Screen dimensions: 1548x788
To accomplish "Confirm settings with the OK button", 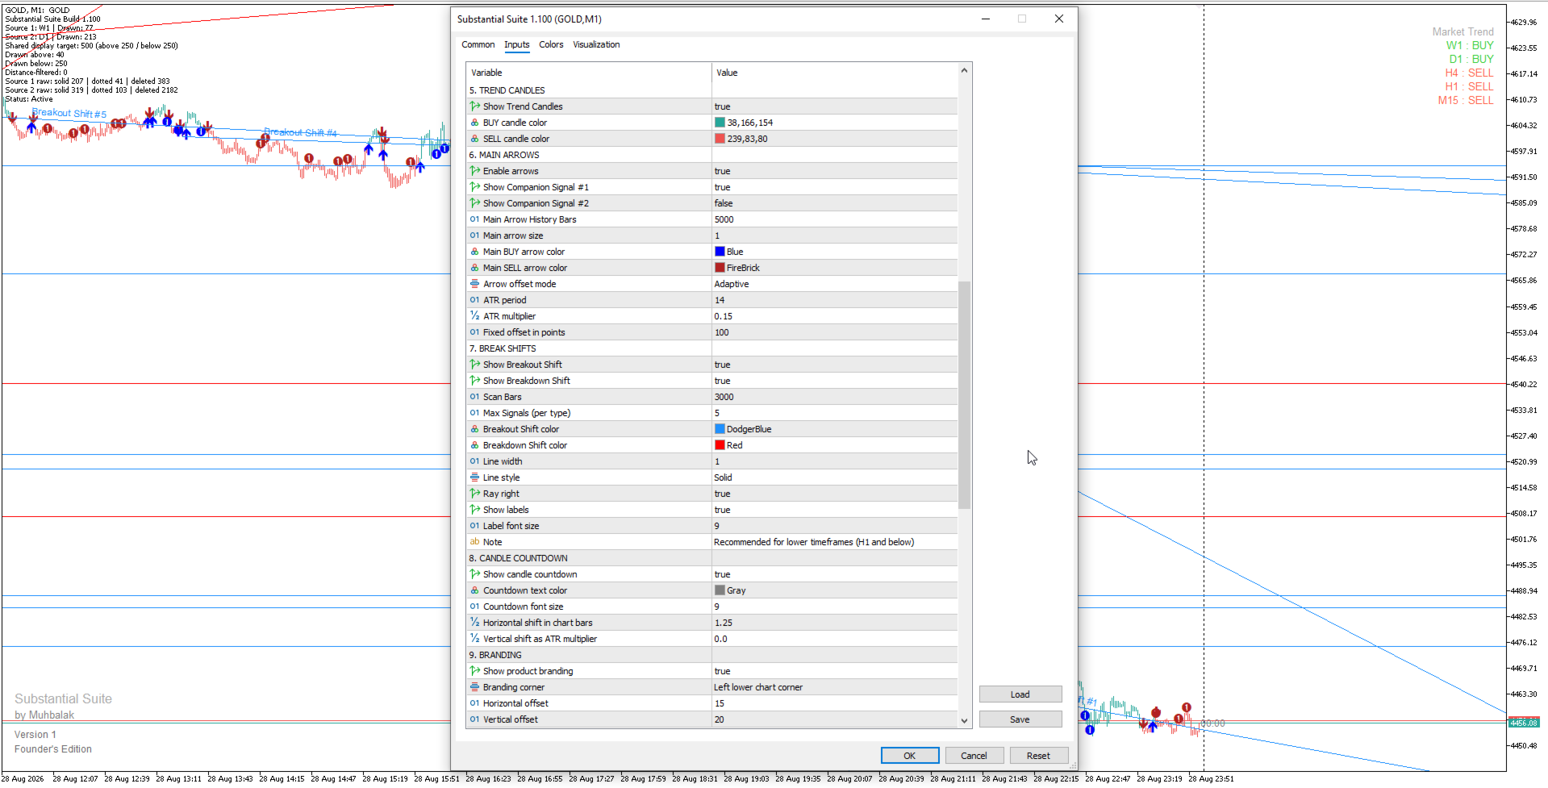I will pos(909,756).
